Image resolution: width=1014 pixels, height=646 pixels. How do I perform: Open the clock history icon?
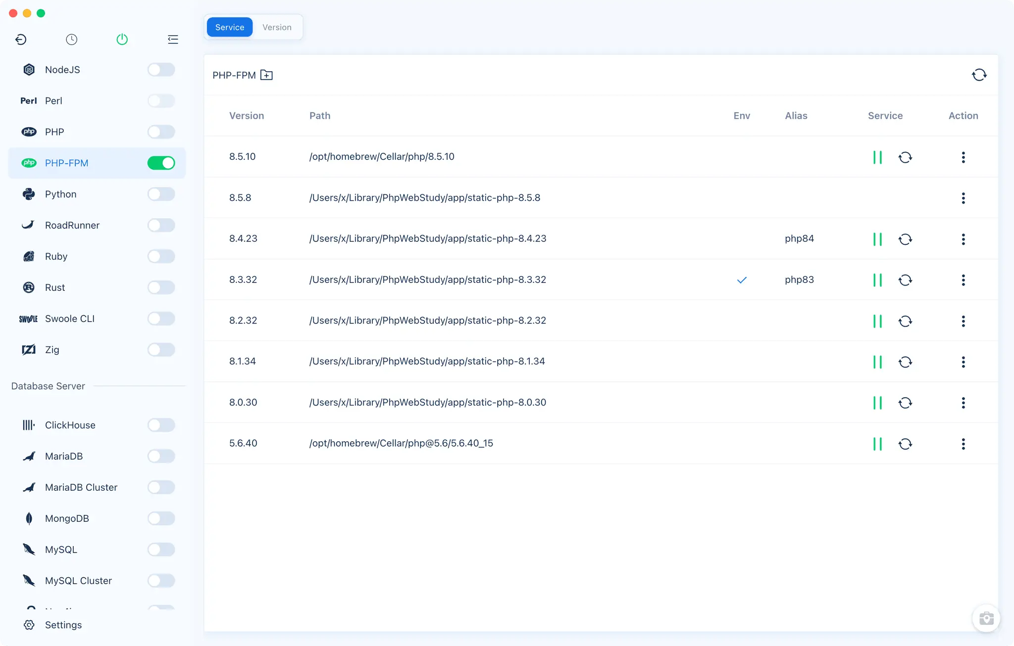(71, 39)
